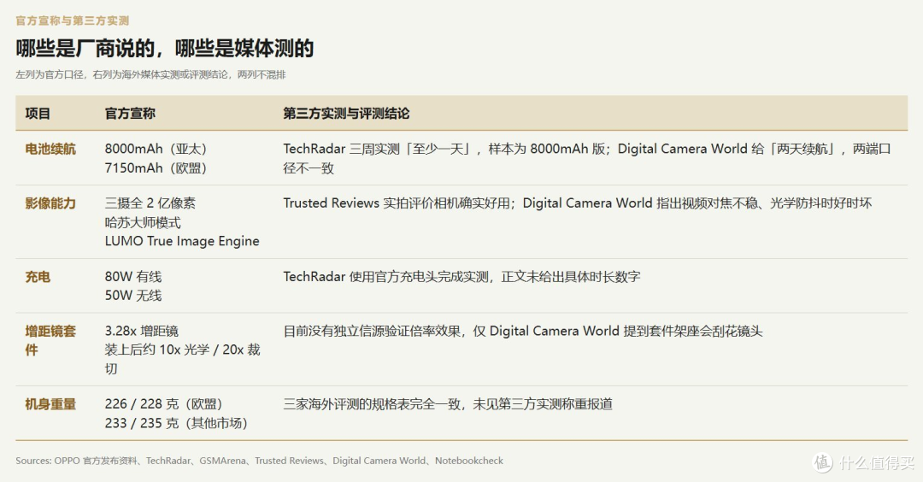
Task: Click the battery cell starting 'TechRadar 三周实测'
Action: click(x=587, y=158)
